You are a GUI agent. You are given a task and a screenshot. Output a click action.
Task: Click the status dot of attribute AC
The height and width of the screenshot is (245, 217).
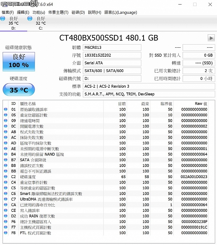tap(6, 137)
